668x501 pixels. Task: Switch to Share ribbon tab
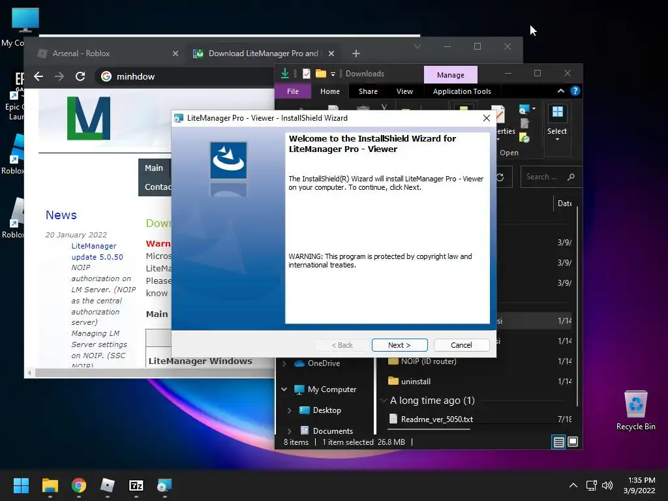(368, 91)
